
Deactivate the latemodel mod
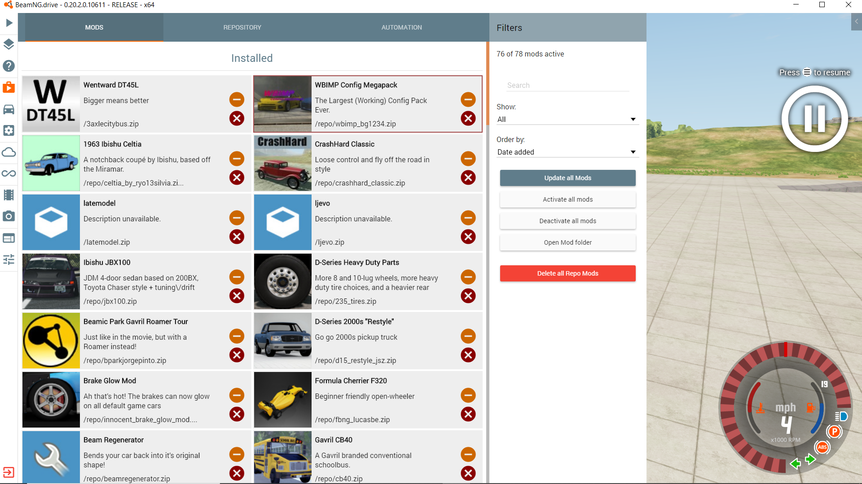tap(237, 218)
